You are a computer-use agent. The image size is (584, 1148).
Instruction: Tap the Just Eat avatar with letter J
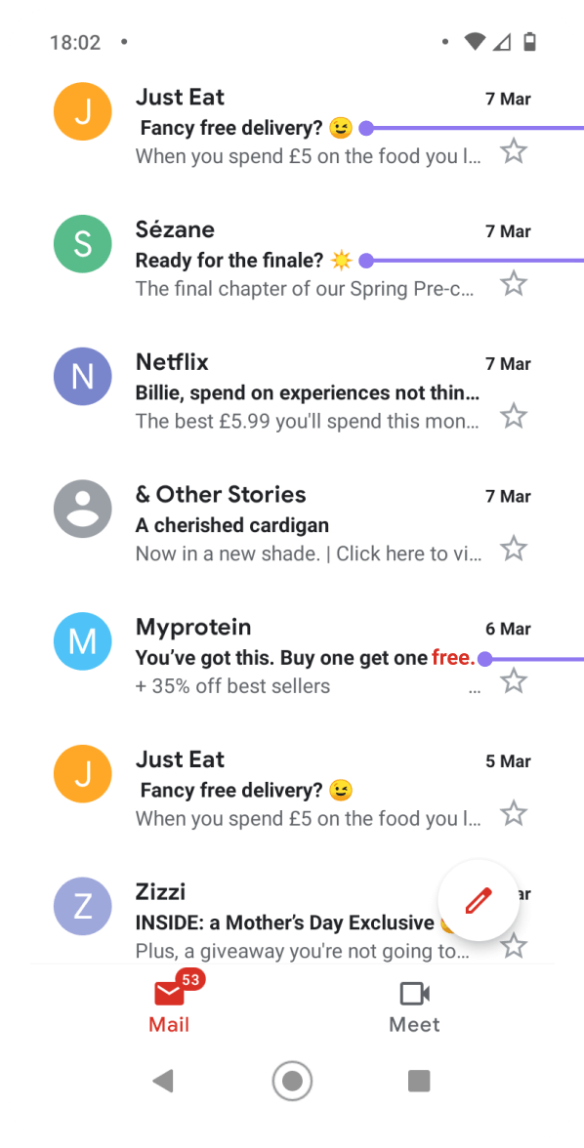coord(82,111)
